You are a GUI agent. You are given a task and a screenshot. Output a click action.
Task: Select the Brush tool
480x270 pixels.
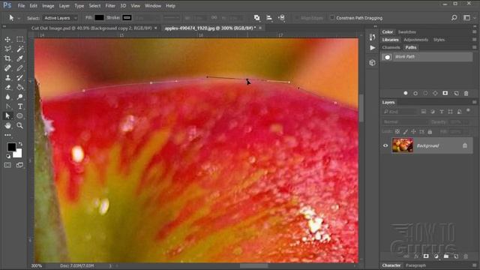click(20, 68)
